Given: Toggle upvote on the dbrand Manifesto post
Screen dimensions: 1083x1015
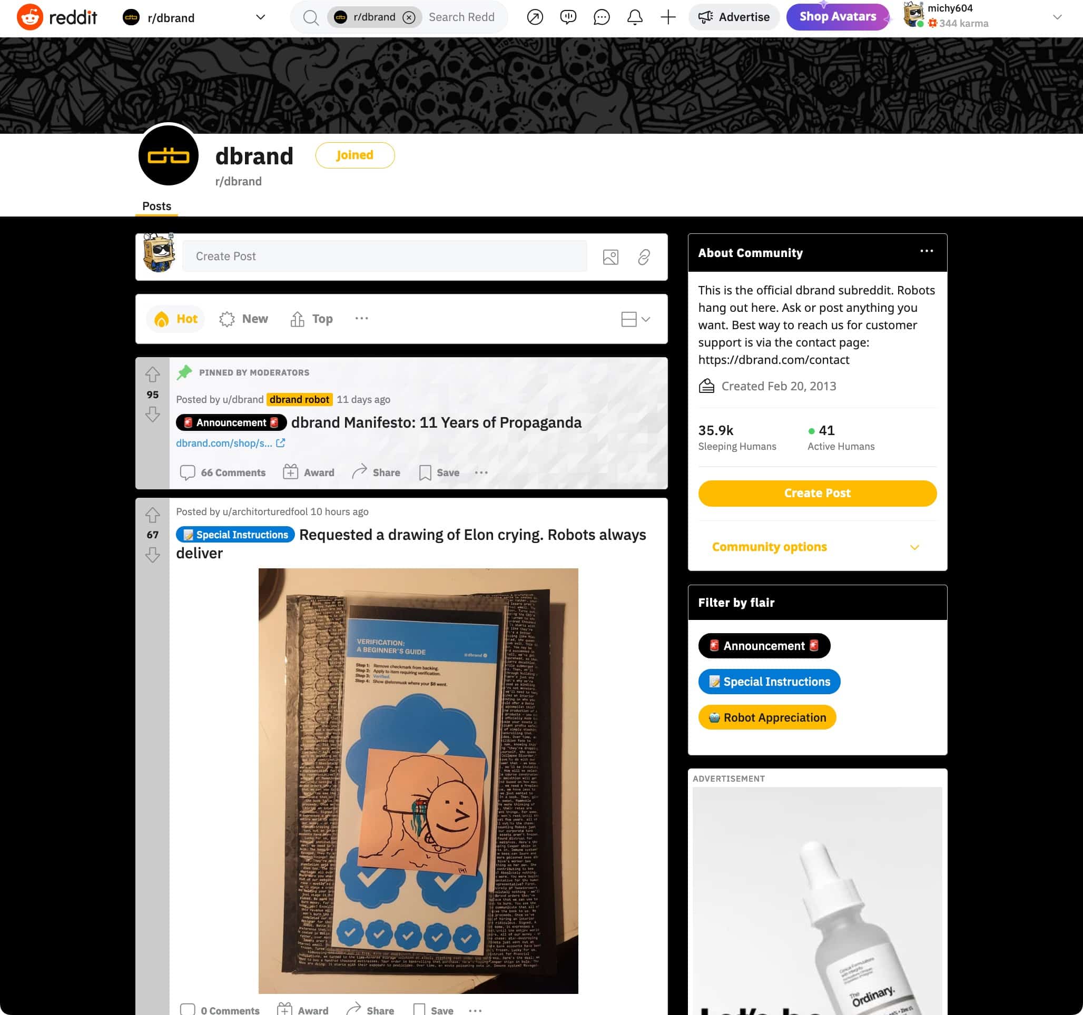Looking at the screenshot, I should [152, 374].
